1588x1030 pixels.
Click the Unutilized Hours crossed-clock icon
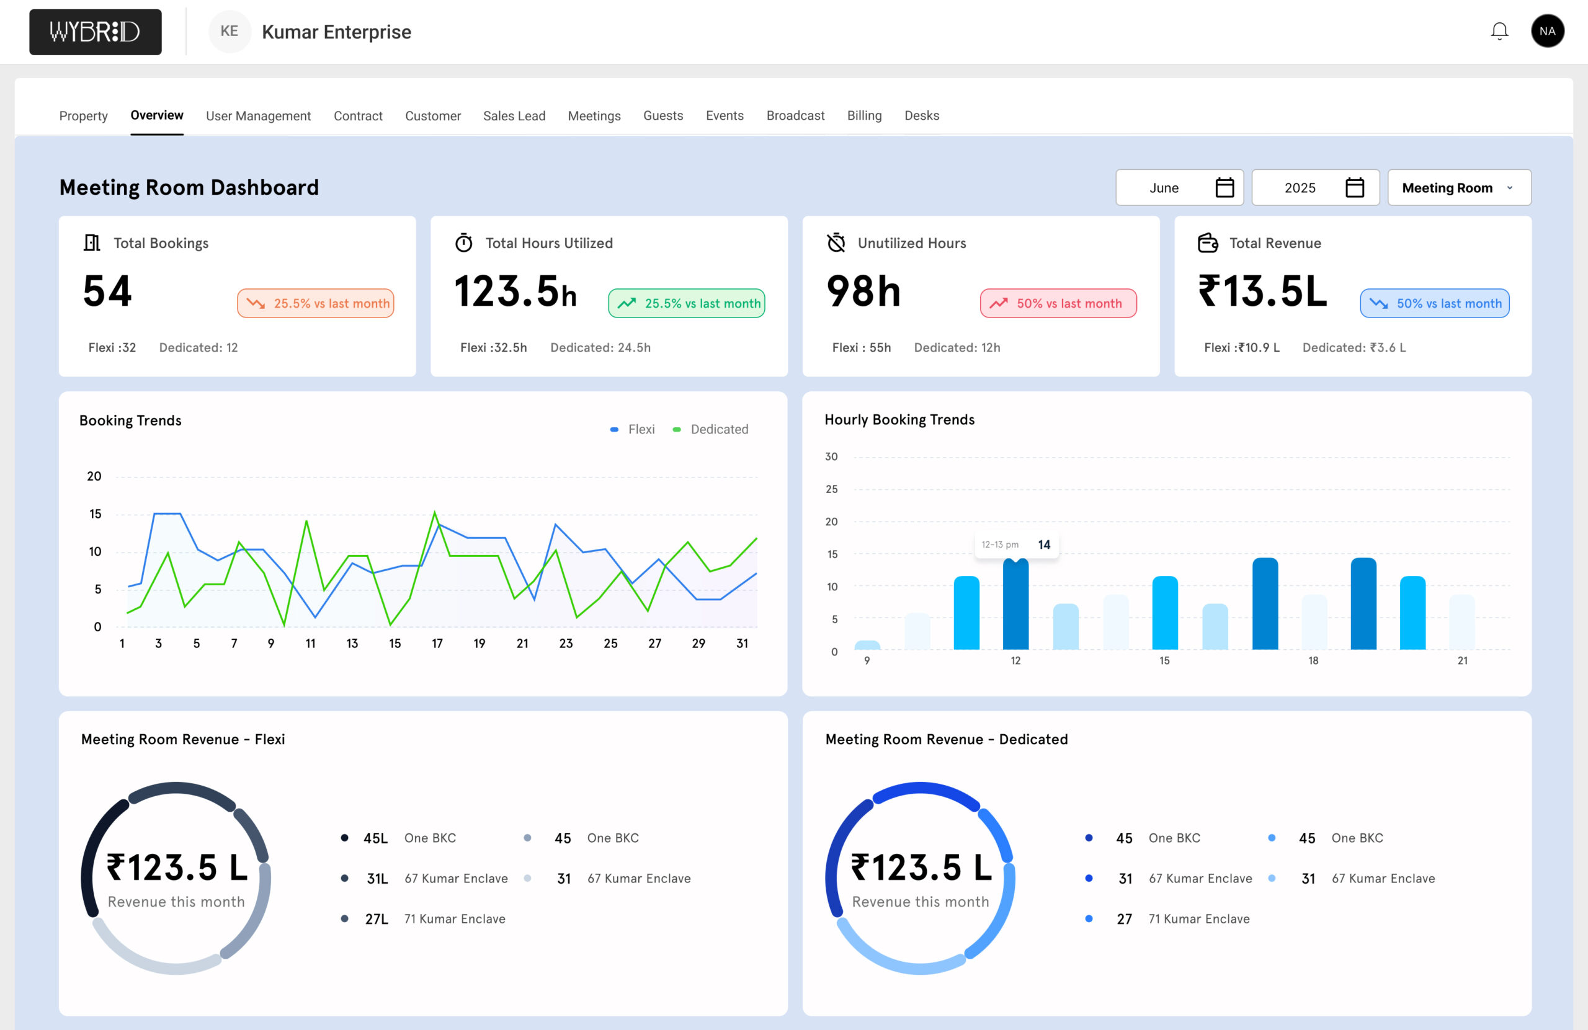coord(836,243)
